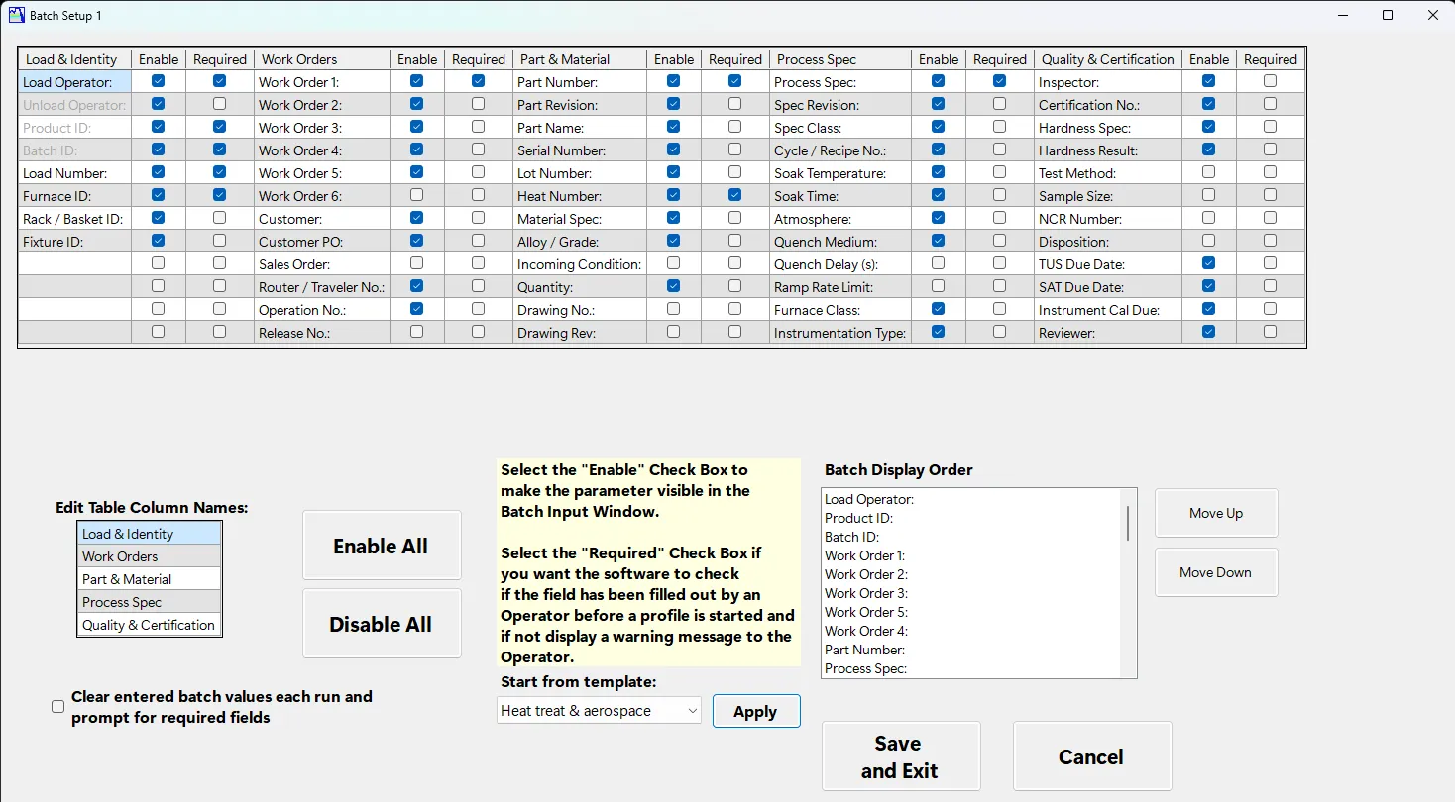Select Quality & Certification in column names list
The height and width of the screenshot is (802, 1455).
pyautogui.click(x=149, y=625)
